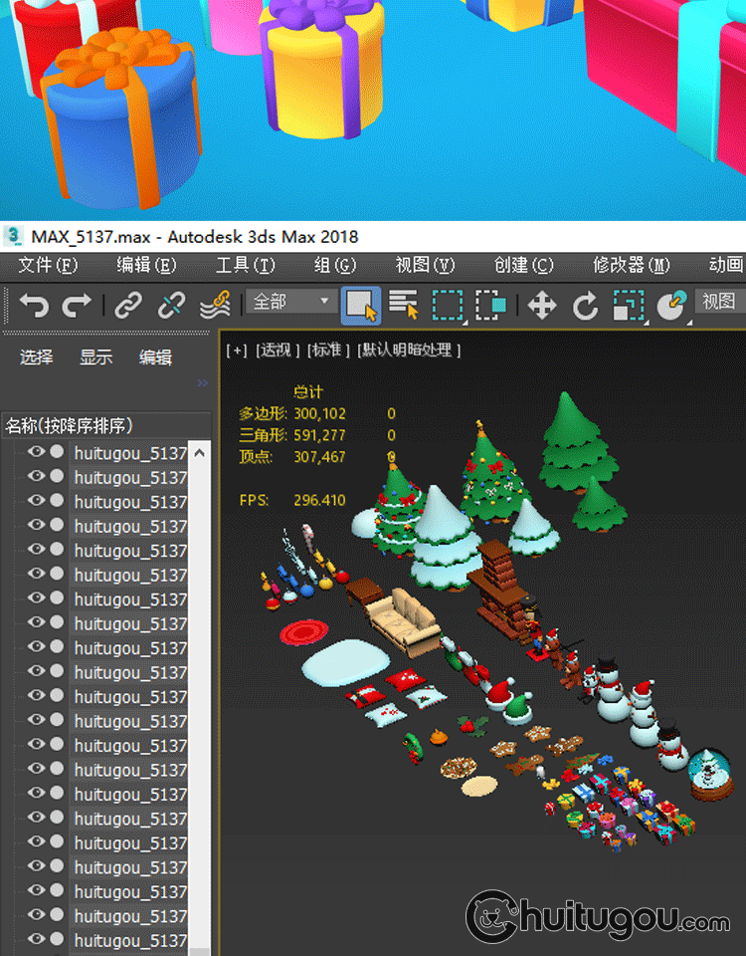Click the 名称(按降序排序) column header

point(70,426)
